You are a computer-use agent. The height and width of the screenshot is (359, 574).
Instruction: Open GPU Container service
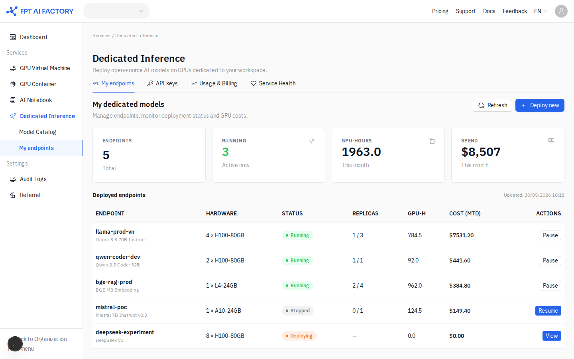click(x=41, y=84)
